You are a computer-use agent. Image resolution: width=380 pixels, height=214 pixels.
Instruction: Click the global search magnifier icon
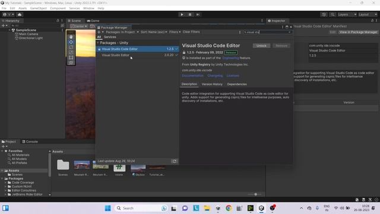tap(332, 14)
